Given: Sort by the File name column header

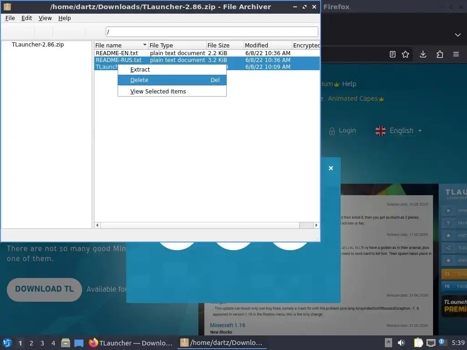Looking at the screenshot, I should (121, 45).
